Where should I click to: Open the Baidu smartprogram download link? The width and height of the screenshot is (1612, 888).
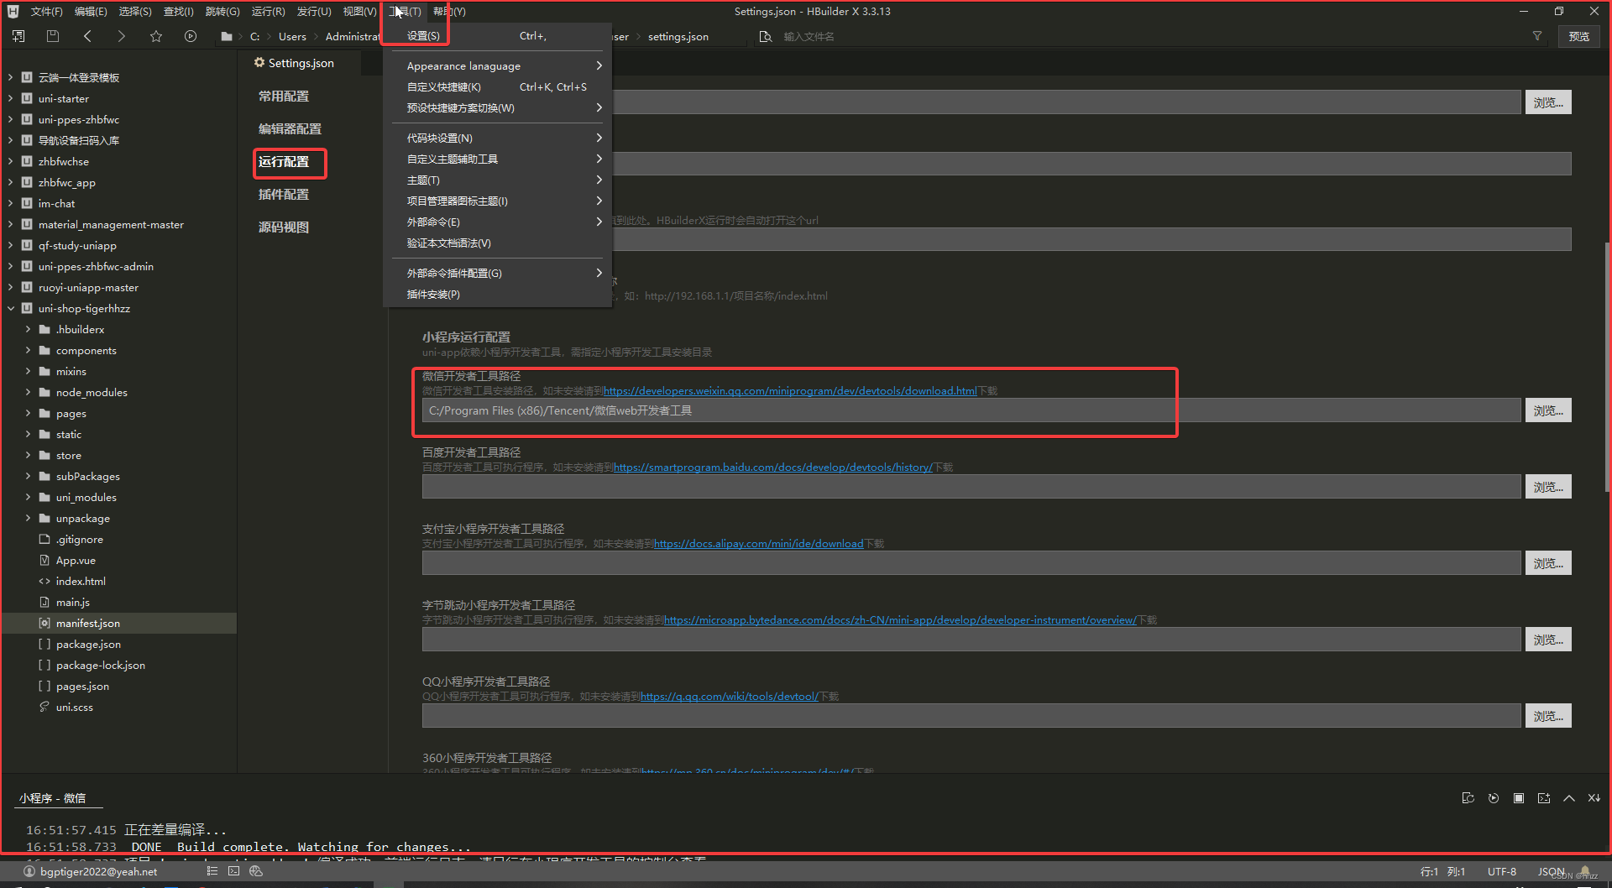773,468
